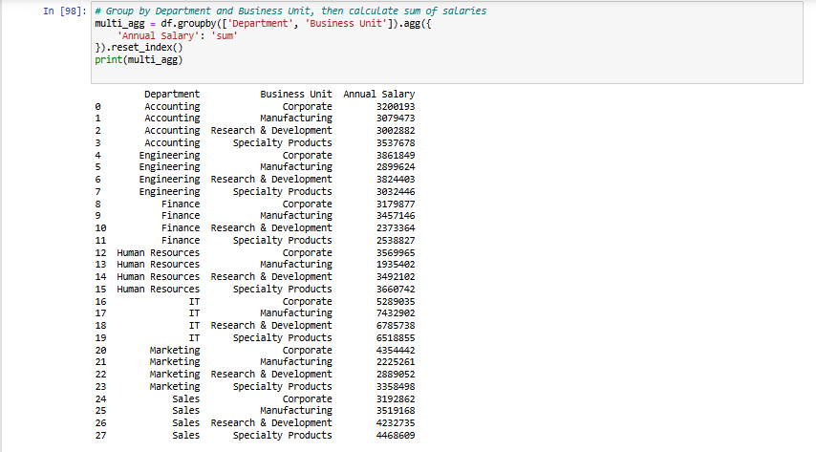This screenshot has height=452, width=816.
Task: Click Marketing in output row 20
Action: click(174, 351)
